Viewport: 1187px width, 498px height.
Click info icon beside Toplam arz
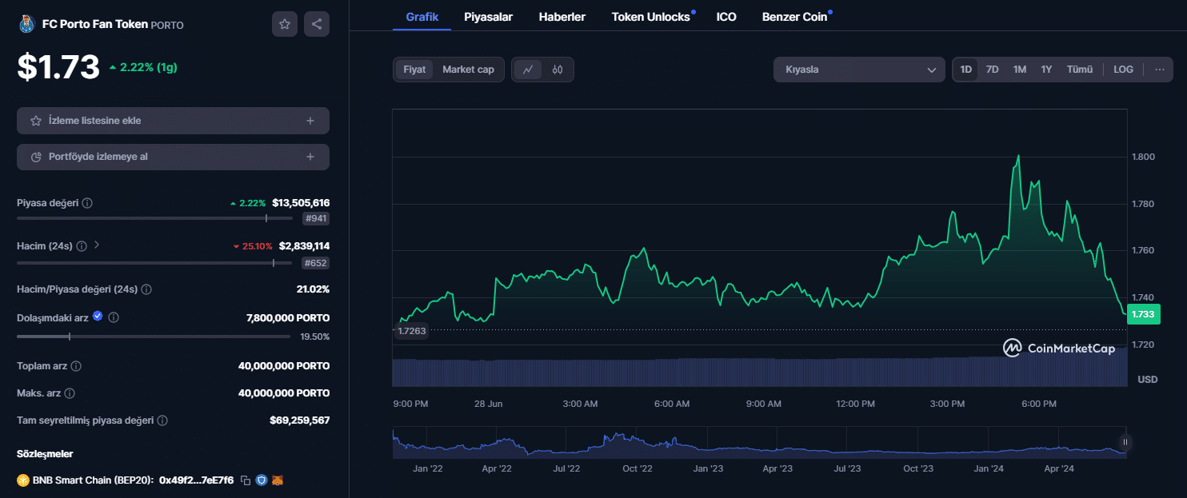pos(76,366)
